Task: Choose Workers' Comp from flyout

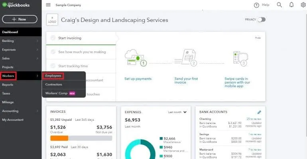Action: pyautogui.click(x=56, y=93)
